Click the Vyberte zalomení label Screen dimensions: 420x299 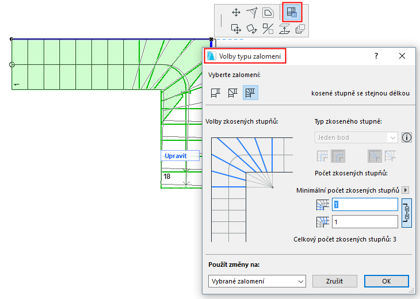click(234, 75)
